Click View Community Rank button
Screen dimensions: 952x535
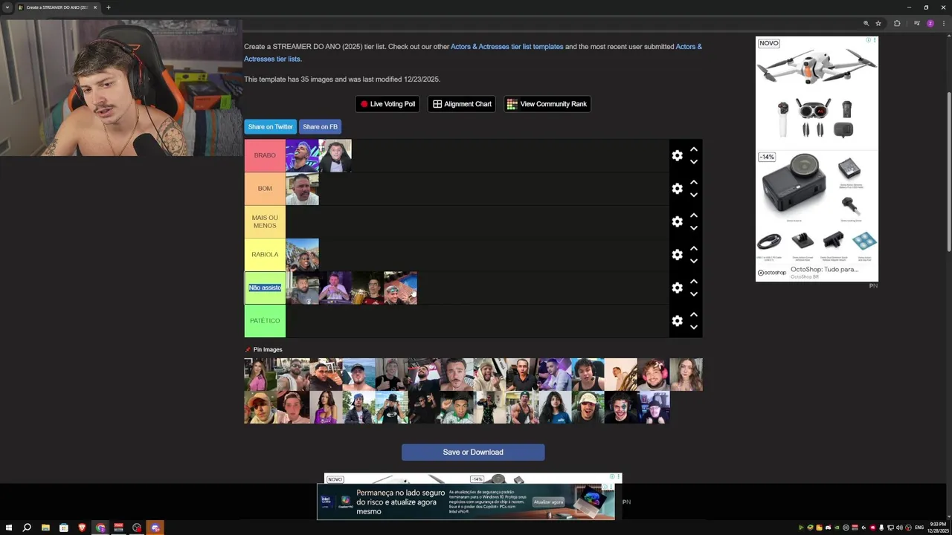tap(547, 104)
